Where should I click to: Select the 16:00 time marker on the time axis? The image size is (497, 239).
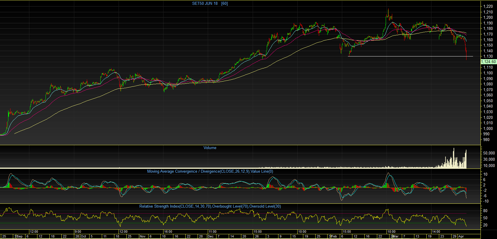[168, 232]
